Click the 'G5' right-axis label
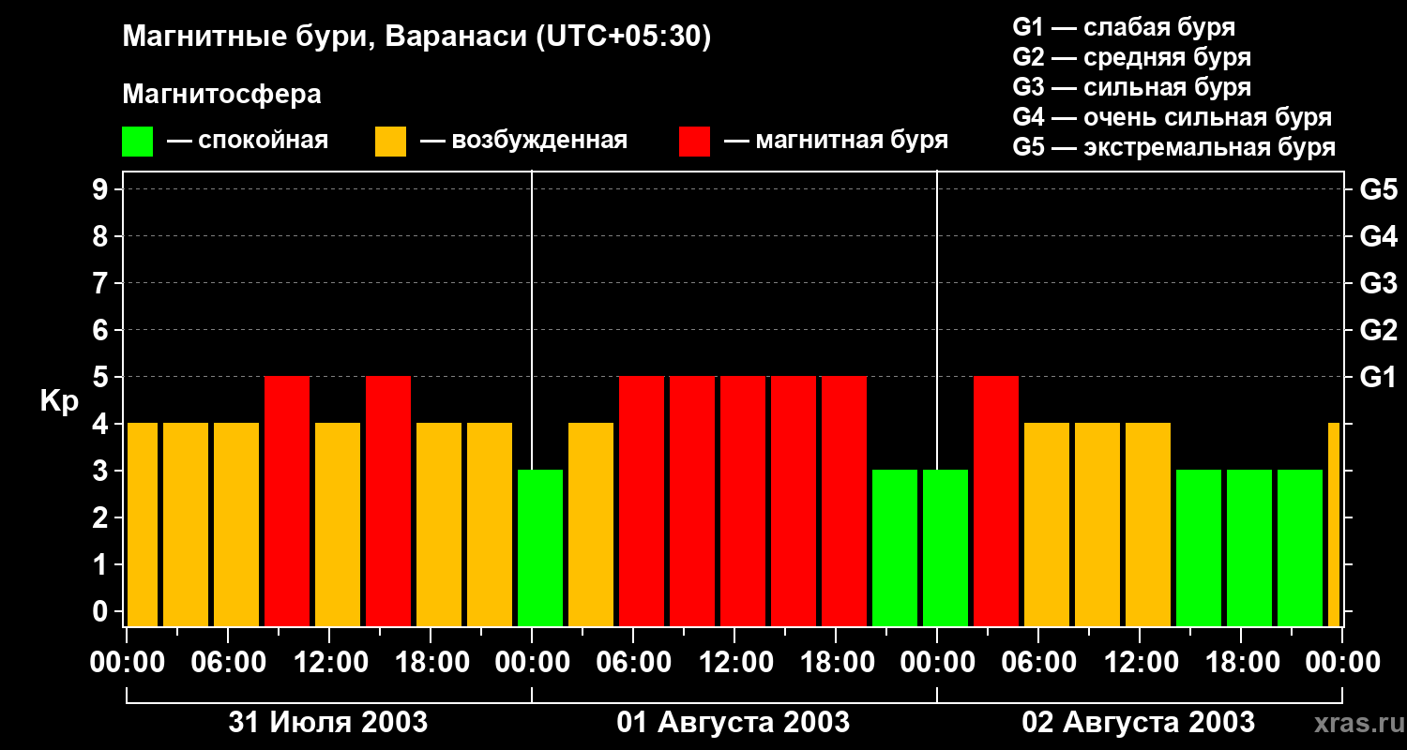The height and width of the screenshot is (750, 1407). click(x=1378, y=189)
